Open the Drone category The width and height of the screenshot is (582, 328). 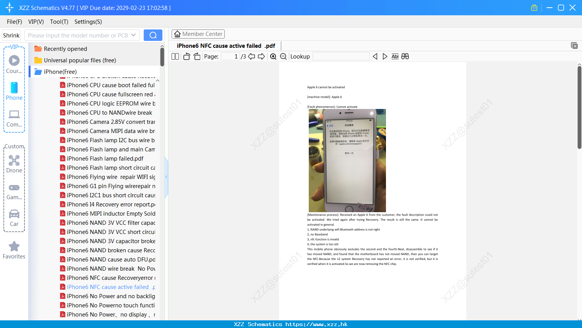tap(14, 164)
